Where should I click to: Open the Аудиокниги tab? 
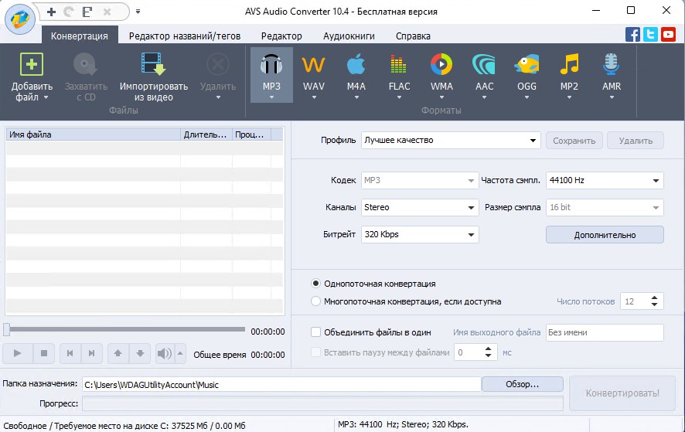pos(349,36)
